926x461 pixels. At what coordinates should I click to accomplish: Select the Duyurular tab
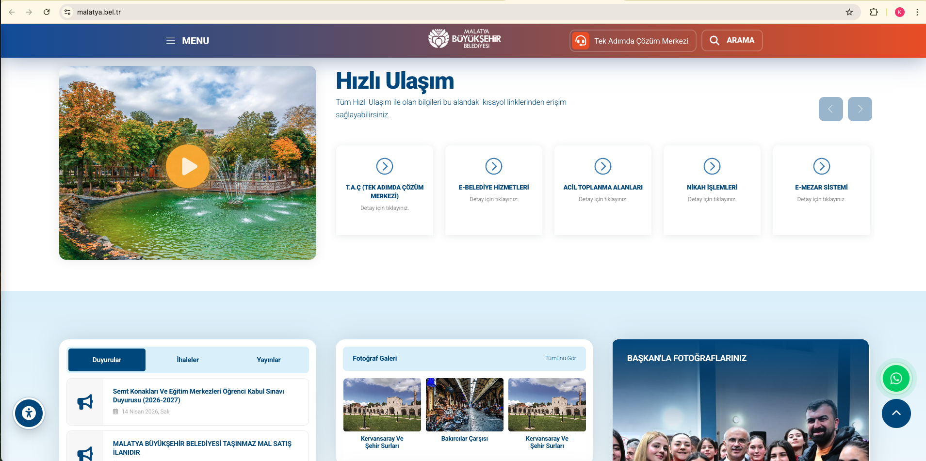coord(107,360)
